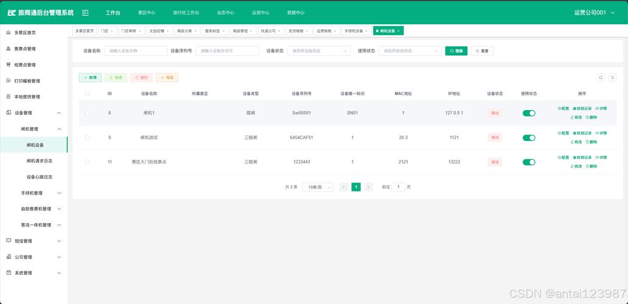Toggle search bar with round magnifier icon
The width and height of the screenshot is (628, 304).
click(601, 78)
